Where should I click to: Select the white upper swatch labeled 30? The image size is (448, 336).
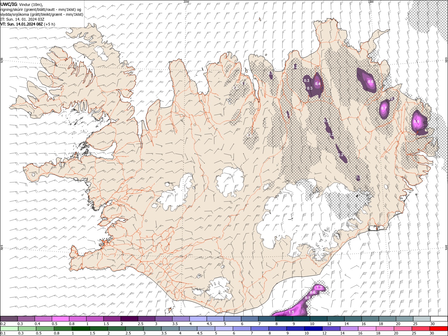click(439, 318)
